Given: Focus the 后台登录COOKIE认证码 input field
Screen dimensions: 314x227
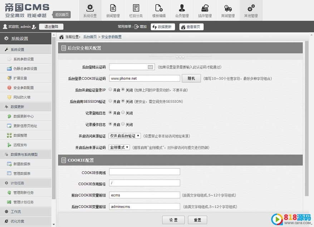Looking at the screenshot, I should click(144, 78).
